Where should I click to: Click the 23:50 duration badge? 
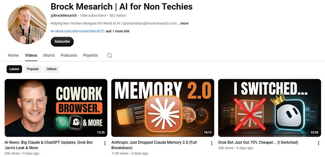[x=314, y=132]
